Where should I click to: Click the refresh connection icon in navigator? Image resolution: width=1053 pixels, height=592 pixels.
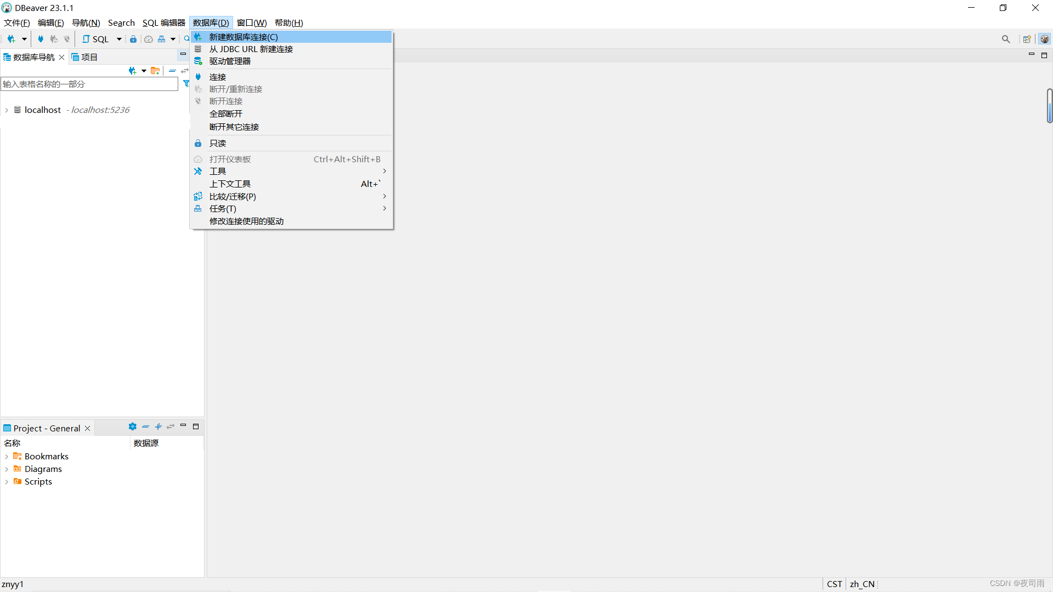click(184, 70)
